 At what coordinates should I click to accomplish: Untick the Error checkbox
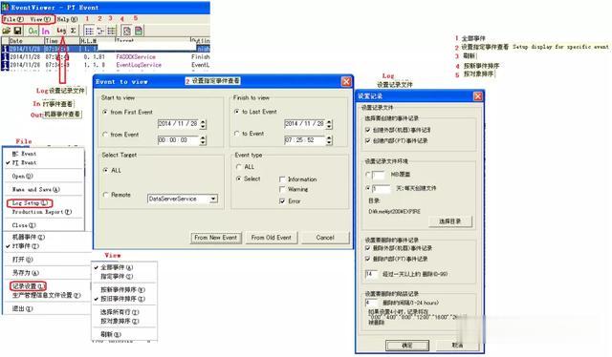(282, 201)
